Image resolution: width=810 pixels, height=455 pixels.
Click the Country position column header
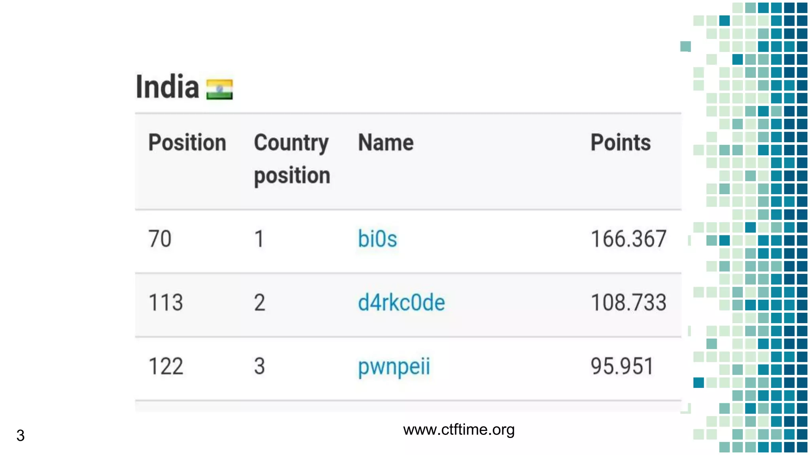(x=292, y=159)
